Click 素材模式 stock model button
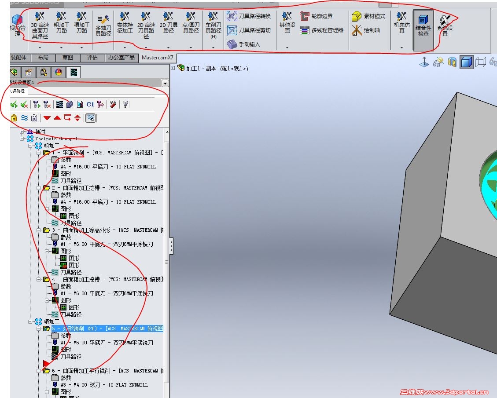497x398 pixels. coord(368,16)
